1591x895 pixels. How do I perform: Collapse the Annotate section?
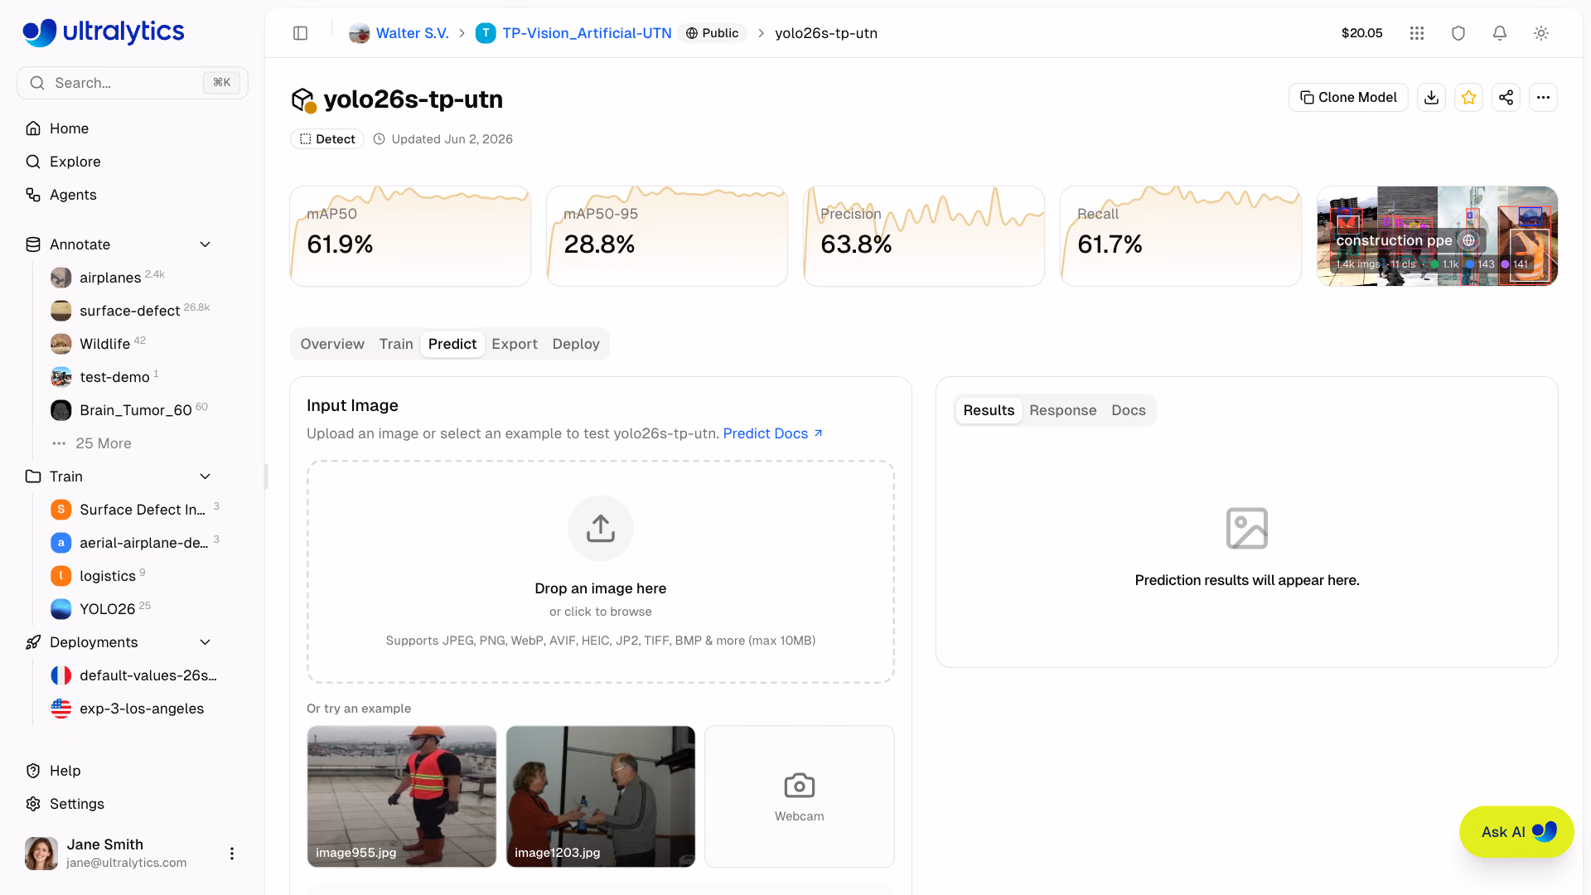tap(206, 244)
